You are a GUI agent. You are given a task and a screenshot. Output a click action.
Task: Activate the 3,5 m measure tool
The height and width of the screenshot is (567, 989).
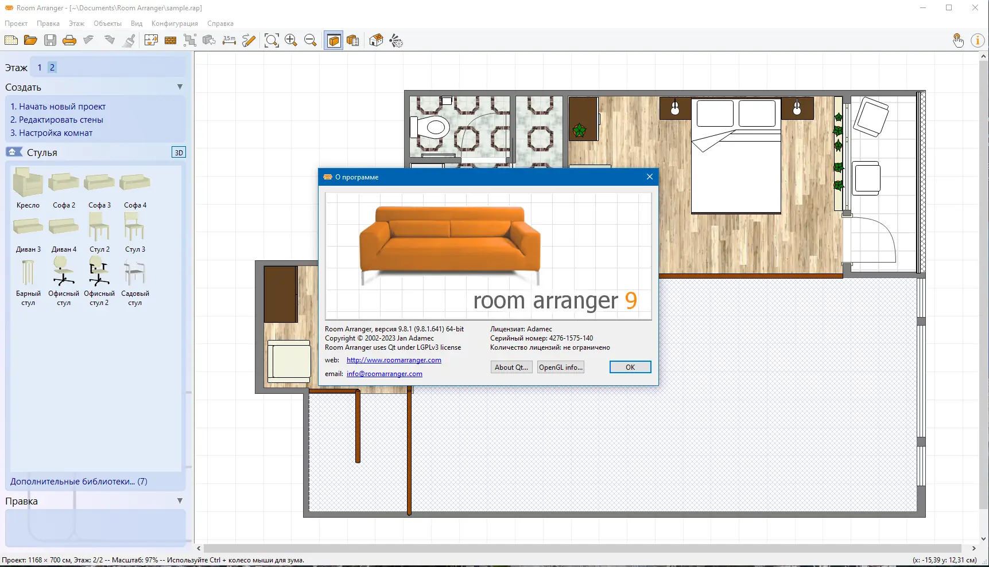click(229, 40)
